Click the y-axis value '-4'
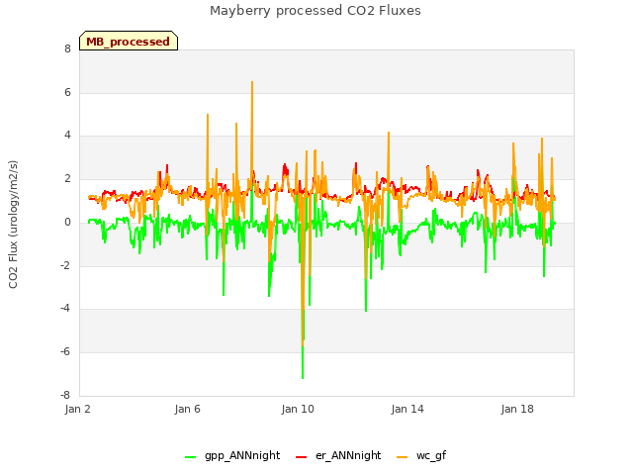633x475 pixels. pos(66,309)
